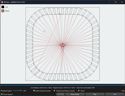Close the Preview window

point(122,2)
